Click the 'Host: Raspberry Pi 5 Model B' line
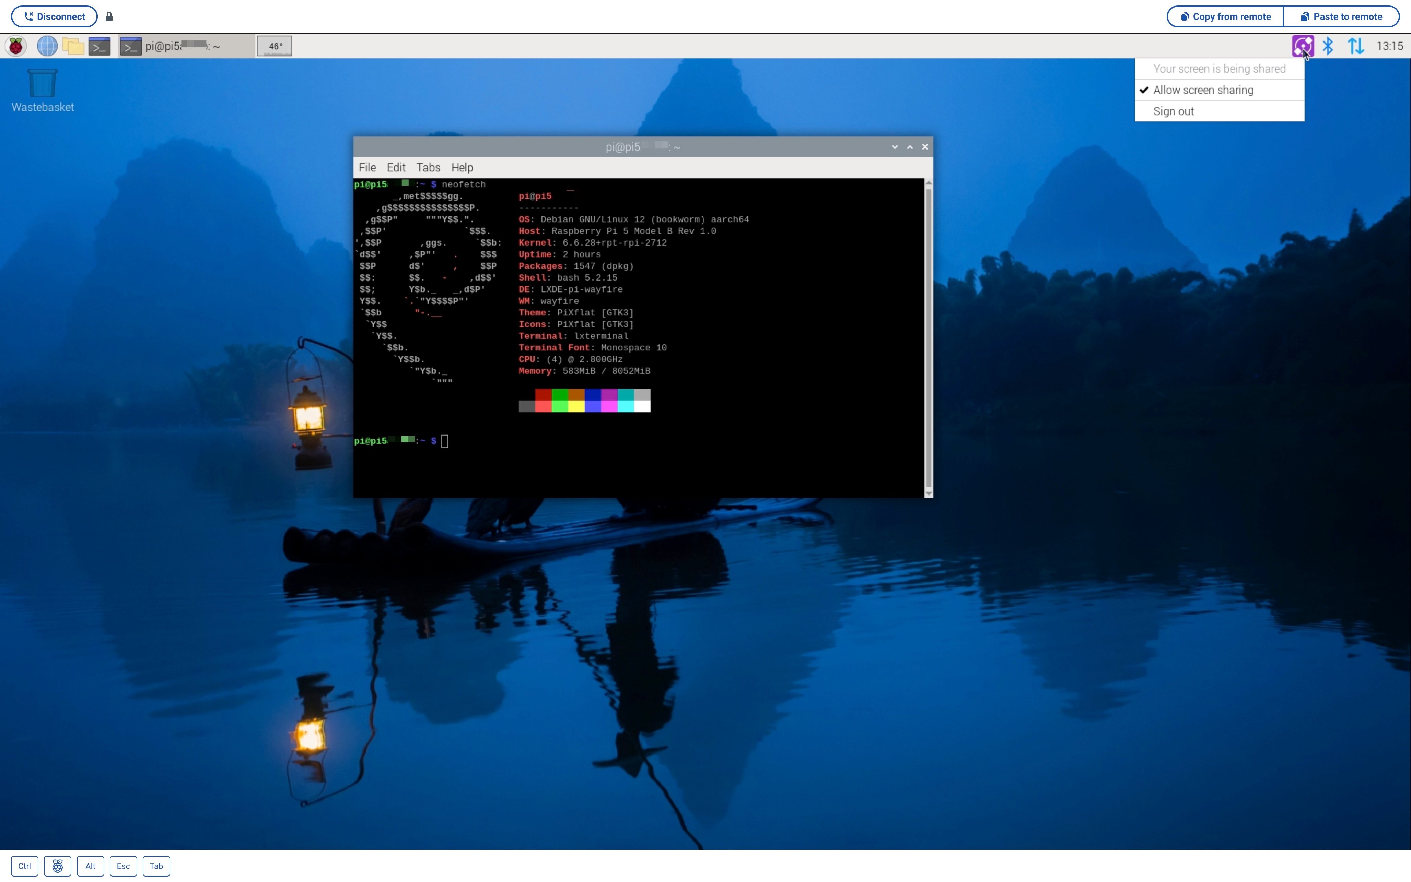Screen dimensions: 1411x882 click(x=617, y=231)
